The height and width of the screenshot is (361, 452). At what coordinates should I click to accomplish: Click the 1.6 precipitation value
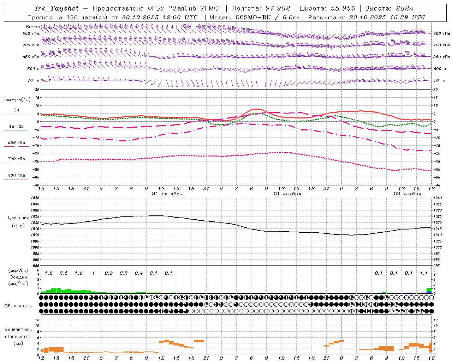(78, 273)
